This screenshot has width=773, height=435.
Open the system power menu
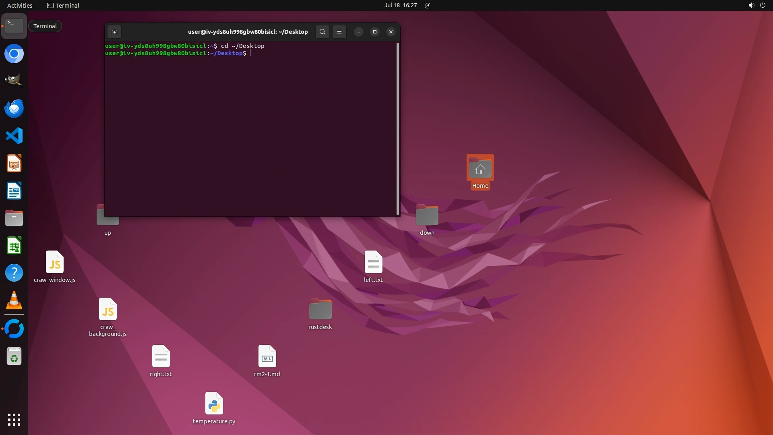pyautogui.click(x=763, y=5)
